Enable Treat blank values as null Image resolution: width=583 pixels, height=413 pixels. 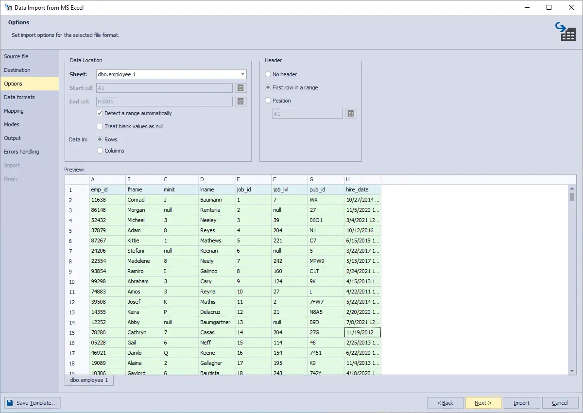pyautogui.click(x=100, y=126)
